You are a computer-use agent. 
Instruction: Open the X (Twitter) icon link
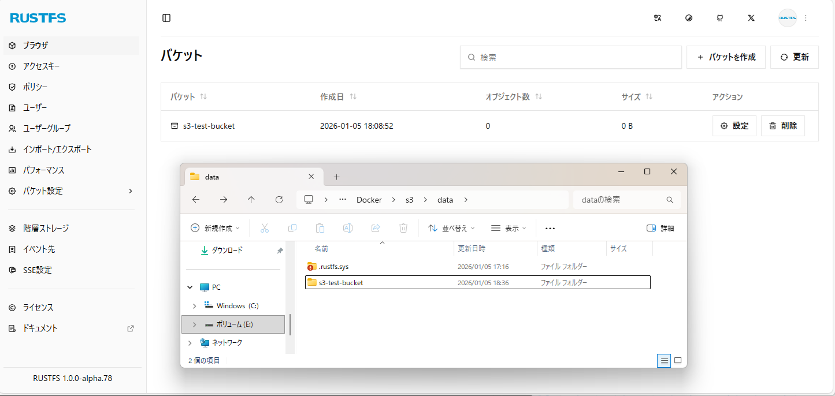click(751, 18)
